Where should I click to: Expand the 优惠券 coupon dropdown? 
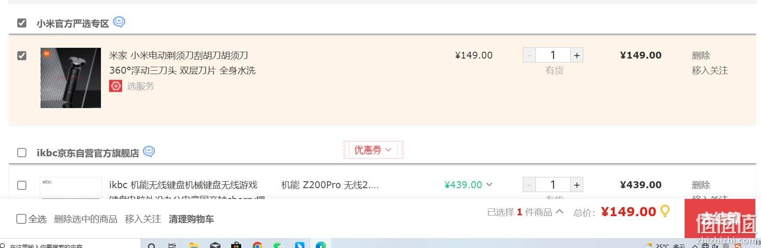[x=373, y=150]
